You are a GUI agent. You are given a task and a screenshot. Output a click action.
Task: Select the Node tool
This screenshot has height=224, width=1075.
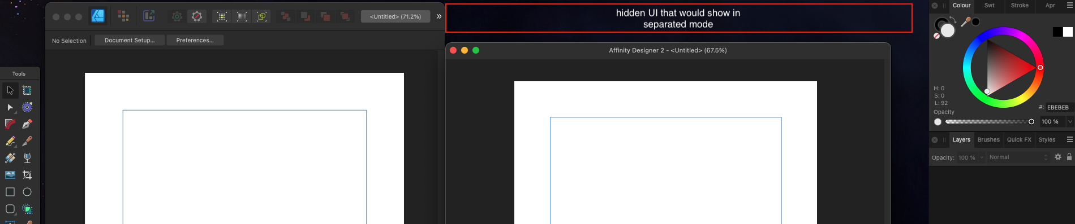pyautogui.click(x=10, y=107)
